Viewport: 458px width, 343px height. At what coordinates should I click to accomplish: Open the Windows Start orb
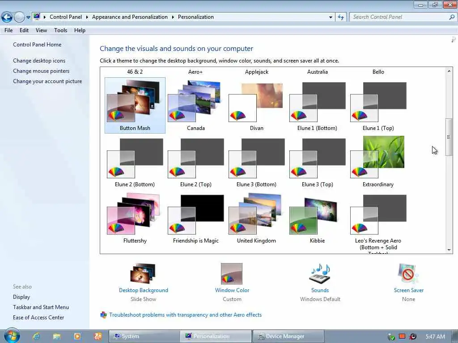point(12,335)
